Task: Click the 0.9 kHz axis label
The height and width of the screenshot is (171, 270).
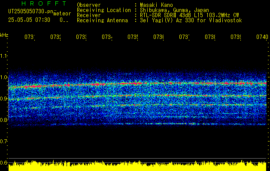Action: [x=3, y=98]
